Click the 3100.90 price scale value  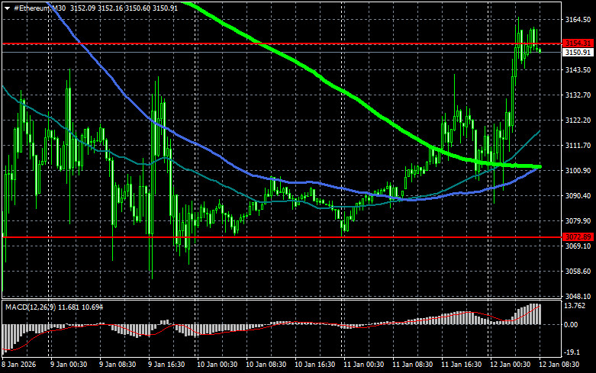point(578,170)
